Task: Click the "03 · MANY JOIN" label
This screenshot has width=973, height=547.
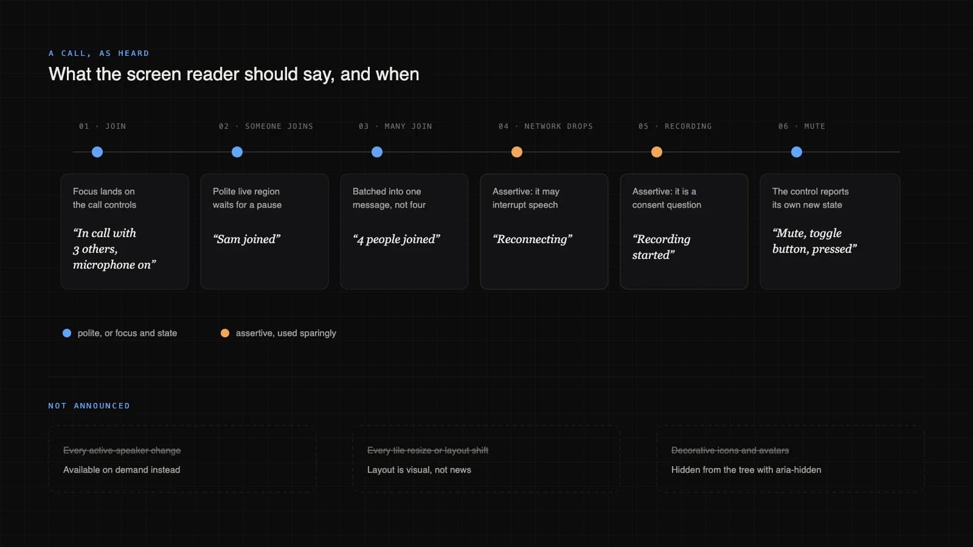Action: [395, 126]
